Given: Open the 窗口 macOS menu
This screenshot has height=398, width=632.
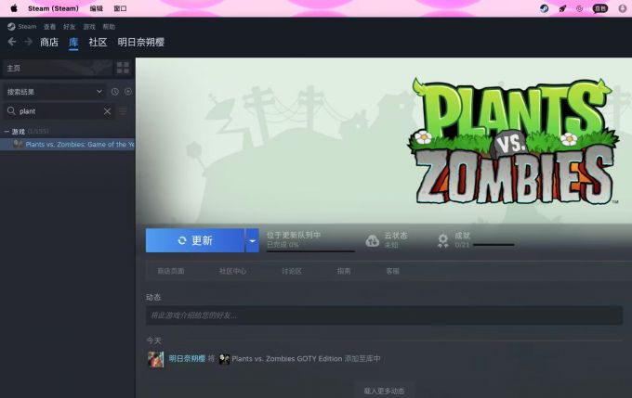Looking at the screenshot, I should click(x=120, y=8).
